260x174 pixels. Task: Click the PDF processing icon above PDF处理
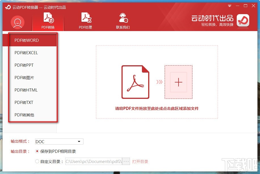click(x=86, y=17)
